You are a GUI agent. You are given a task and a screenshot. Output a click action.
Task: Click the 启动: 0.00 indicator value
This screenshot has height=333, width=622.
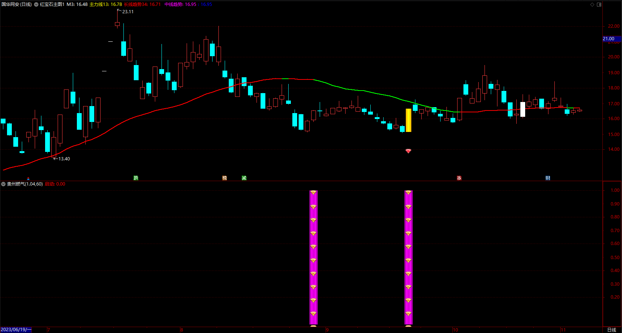click(55, 184)
